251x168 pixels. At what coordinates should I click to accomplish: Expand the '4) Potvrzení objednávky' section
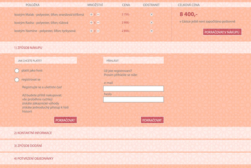point(34,158)
